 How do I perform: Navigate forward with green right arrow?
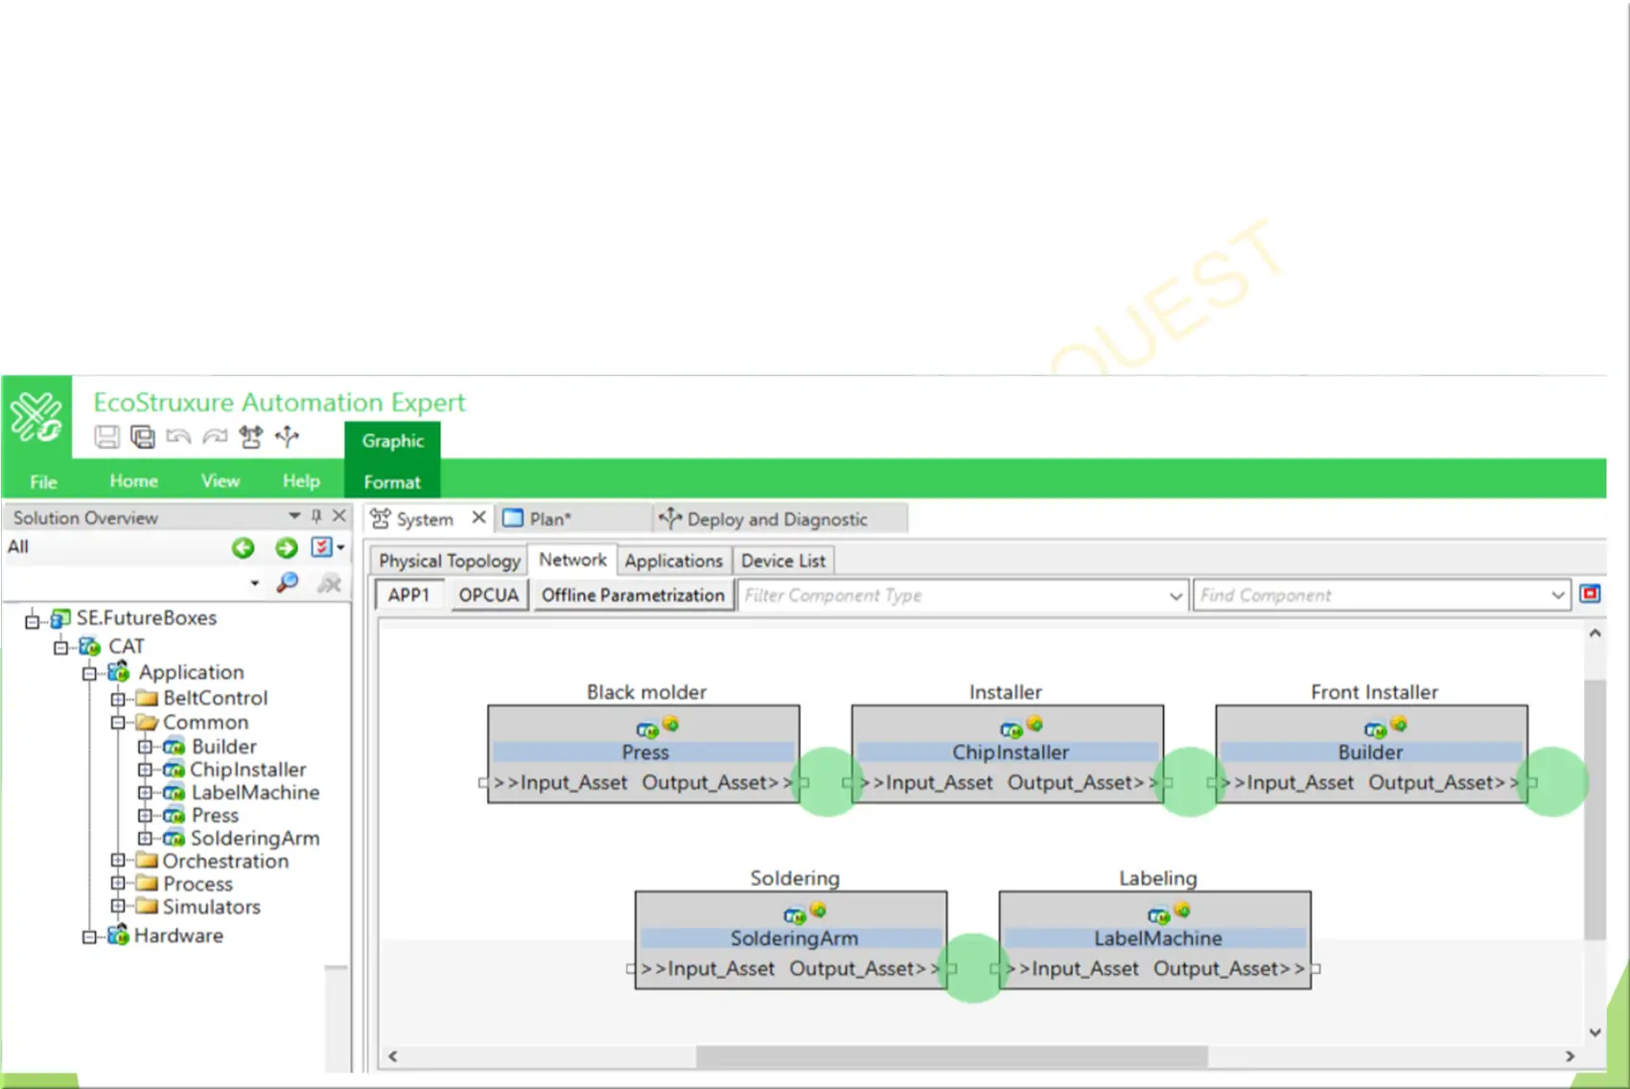tap(286, 547)
